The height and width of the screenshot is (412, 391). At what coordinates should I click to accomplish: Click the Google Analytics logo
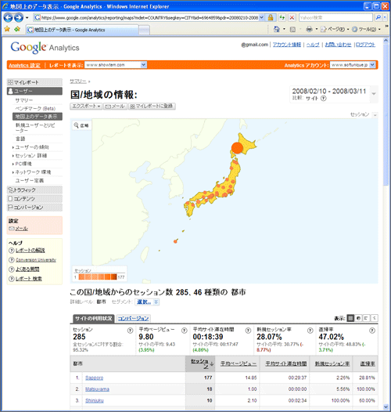[45, 47]
